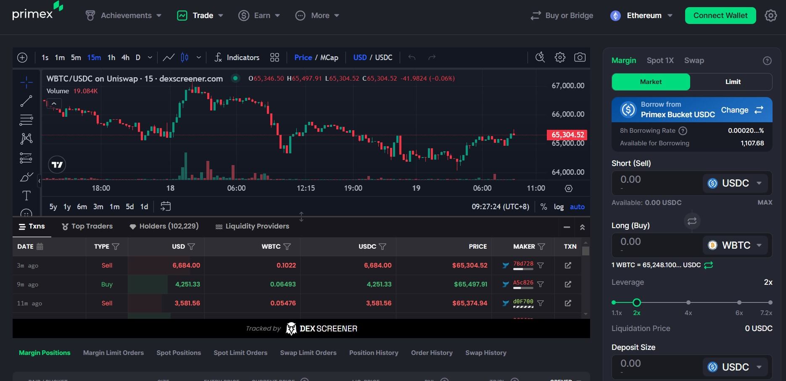Select the pattern drawing tool

tap(26, 139)
